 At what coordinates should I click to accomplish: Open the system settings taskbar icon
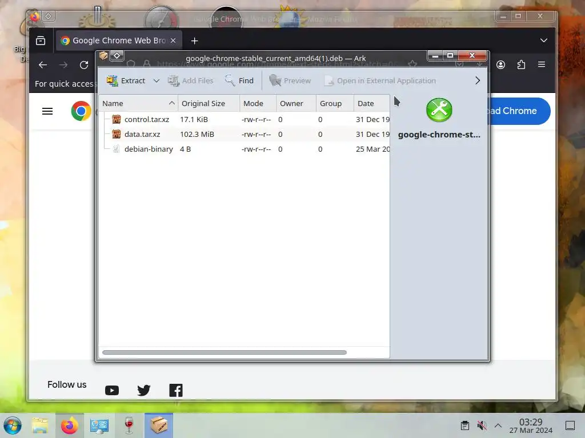click(x=99, y=425)
